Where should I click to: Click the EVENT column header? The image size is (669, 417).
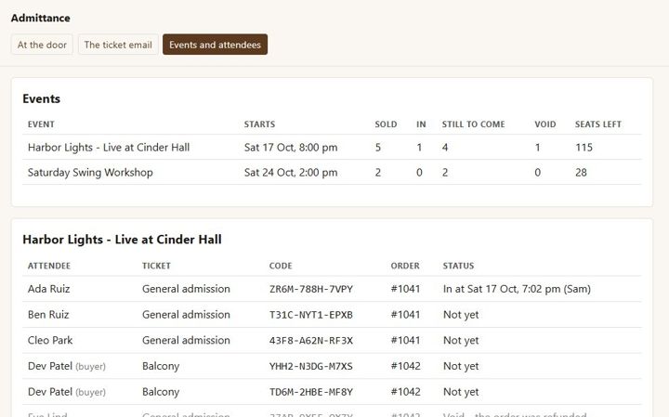[41, 124]
